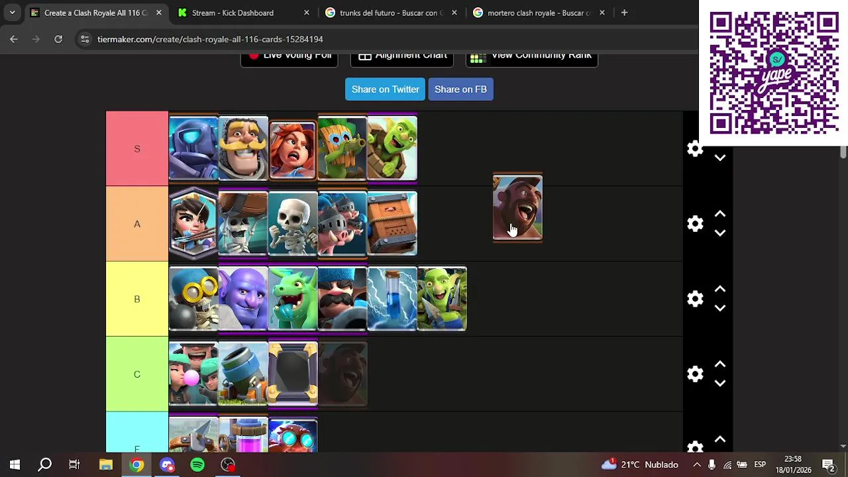
Task: Move B tier row down with arrow
Action: click(720, 308)
